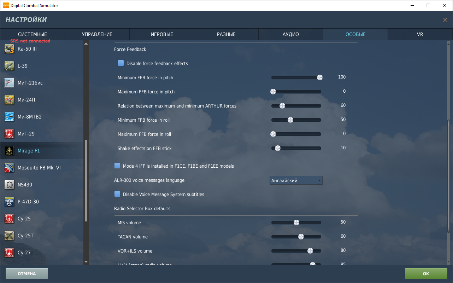This screenshot has height=283, width=453.
Task: Open ALR-300 voice messages language dropdown
Action: pyautogui.click(x=296, y=180)
